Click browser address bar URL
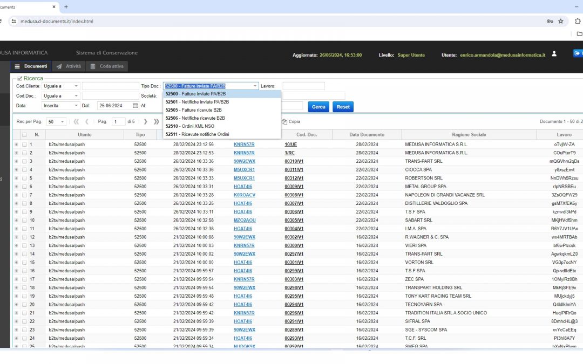 click(x=57, y=21)
